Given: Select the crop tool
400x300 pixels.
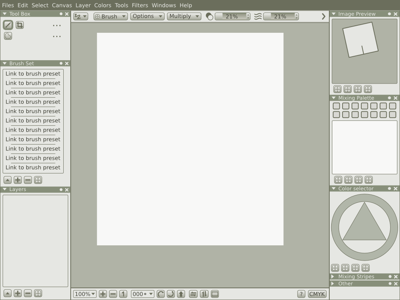Looking at the screenshot, I should tap(20, 25).
